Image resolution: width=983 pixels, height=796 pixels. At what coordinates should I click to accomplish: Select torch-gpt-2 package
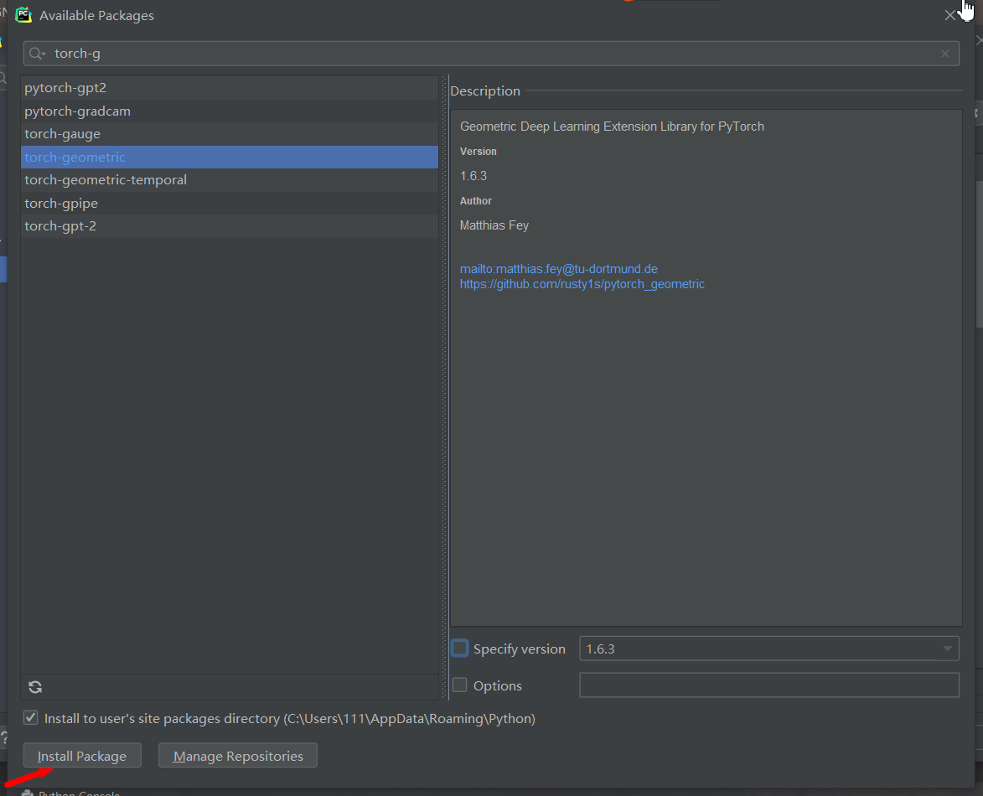click(x=230, y=226)
